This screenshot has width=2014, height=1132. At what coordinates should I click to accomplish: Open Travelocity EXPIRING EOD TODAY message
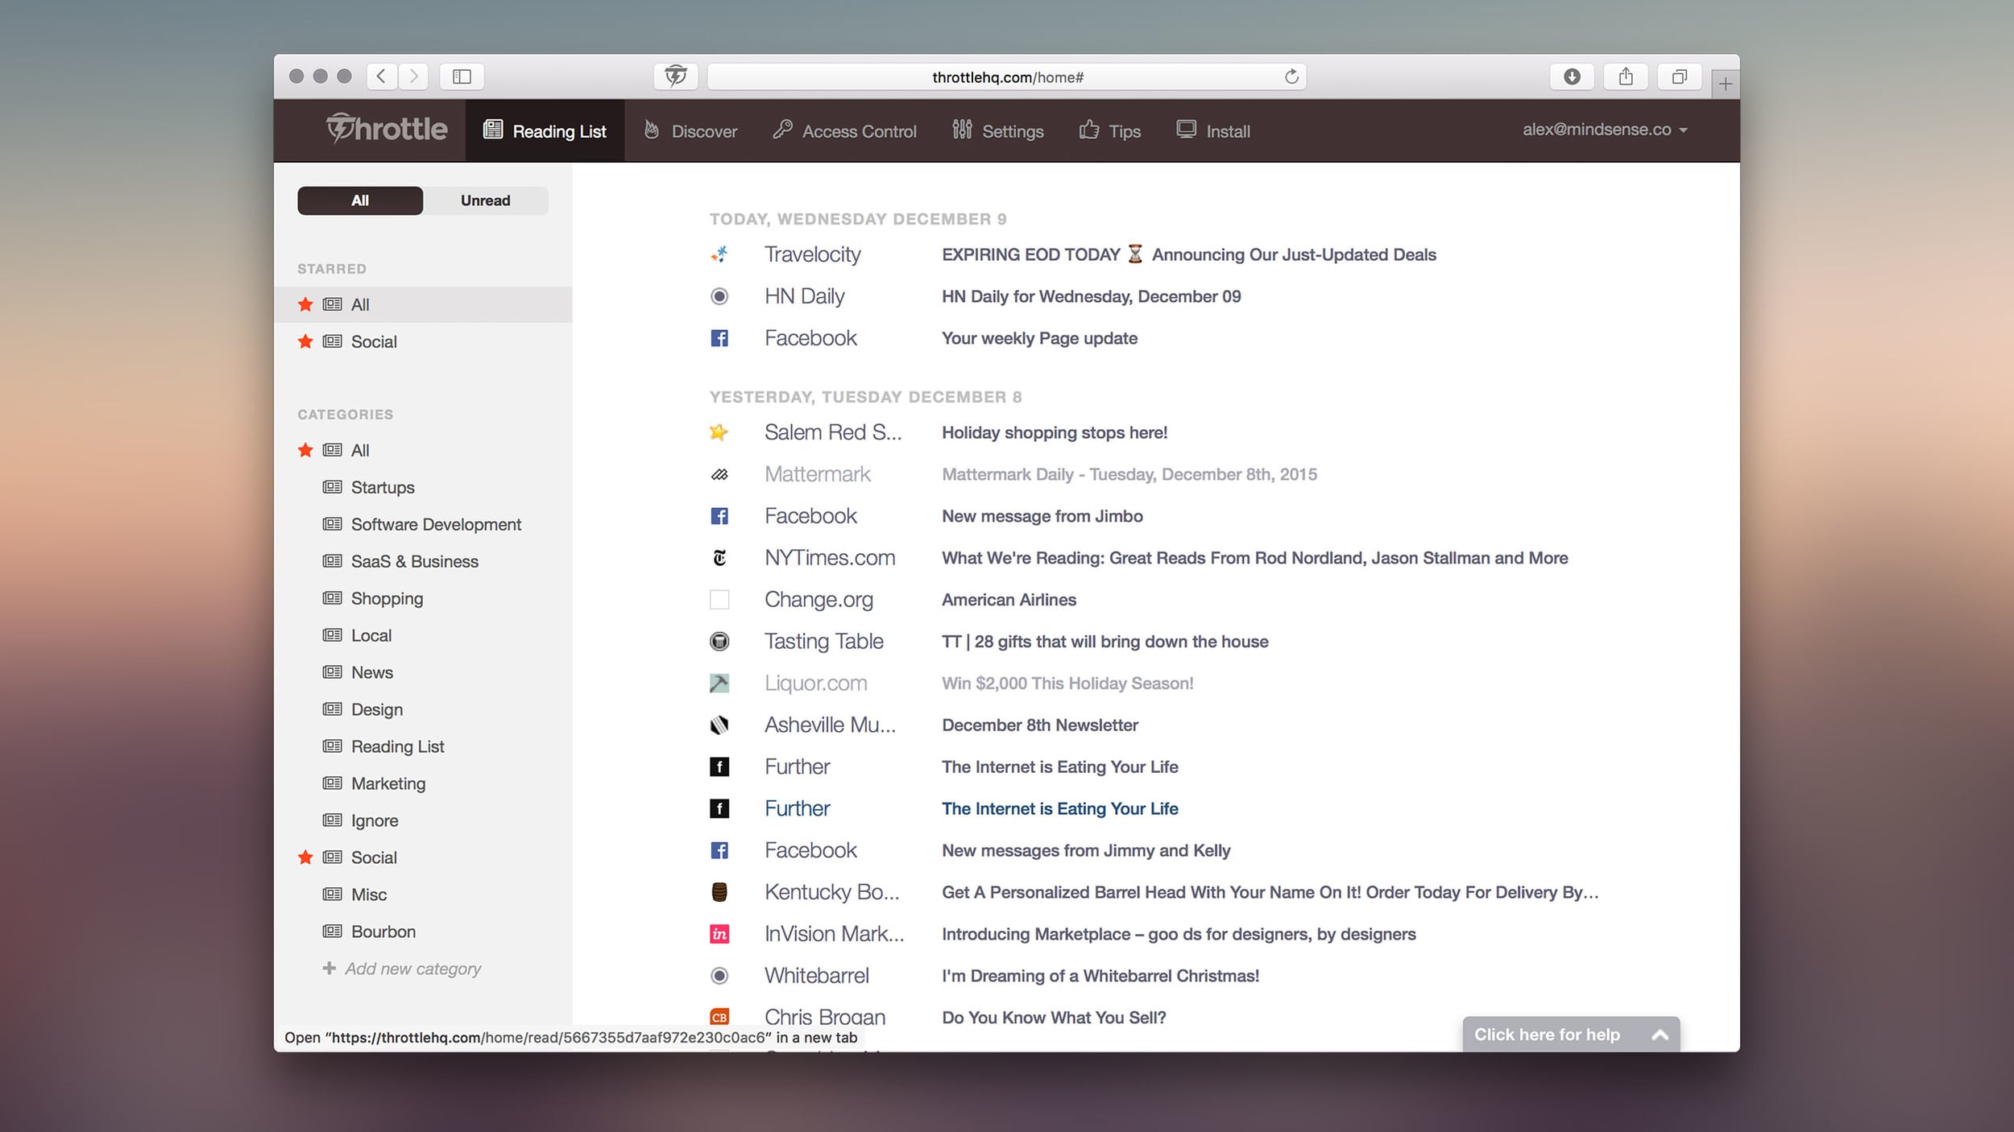click(1189, 254)
